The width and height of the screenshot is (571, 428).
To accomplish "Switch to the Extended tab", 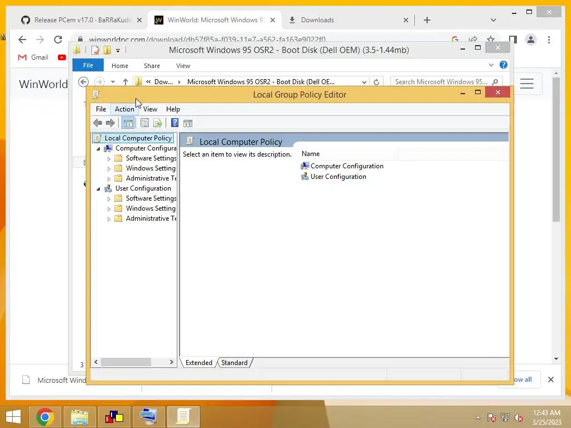I will click(199, 362).
